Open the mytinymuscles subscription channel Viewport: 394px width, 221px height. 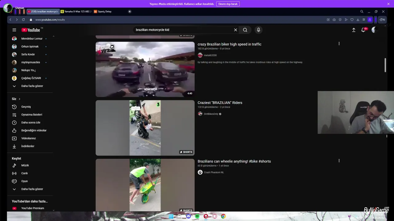pos(30,62)
